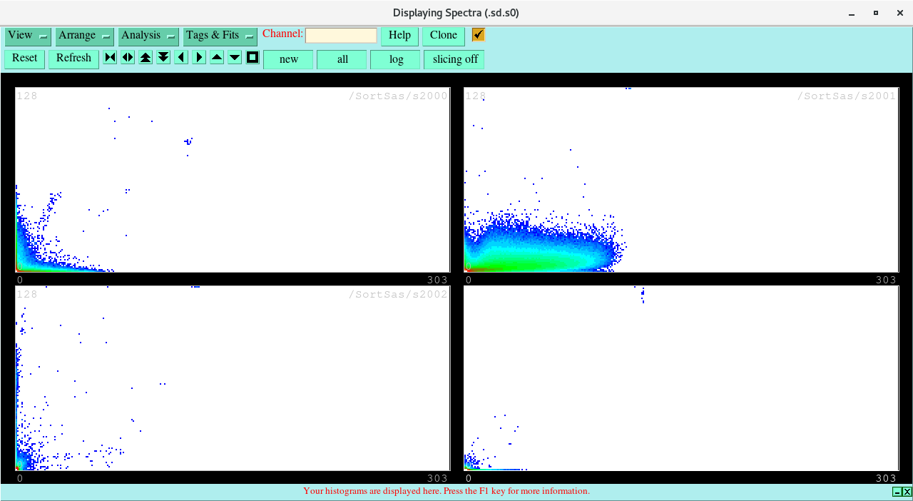Click the horizontal expand arrows icon
The height and width of the screenshot is (501, 913).
[128, 57]
